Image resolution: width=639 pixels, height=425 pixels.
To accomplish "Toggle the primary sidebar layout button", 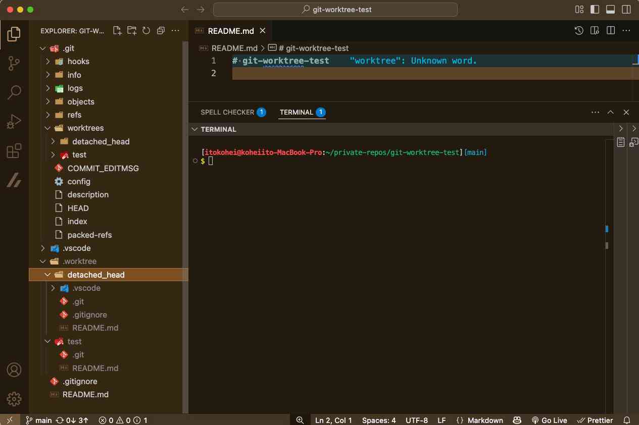I will coord(595,10).
